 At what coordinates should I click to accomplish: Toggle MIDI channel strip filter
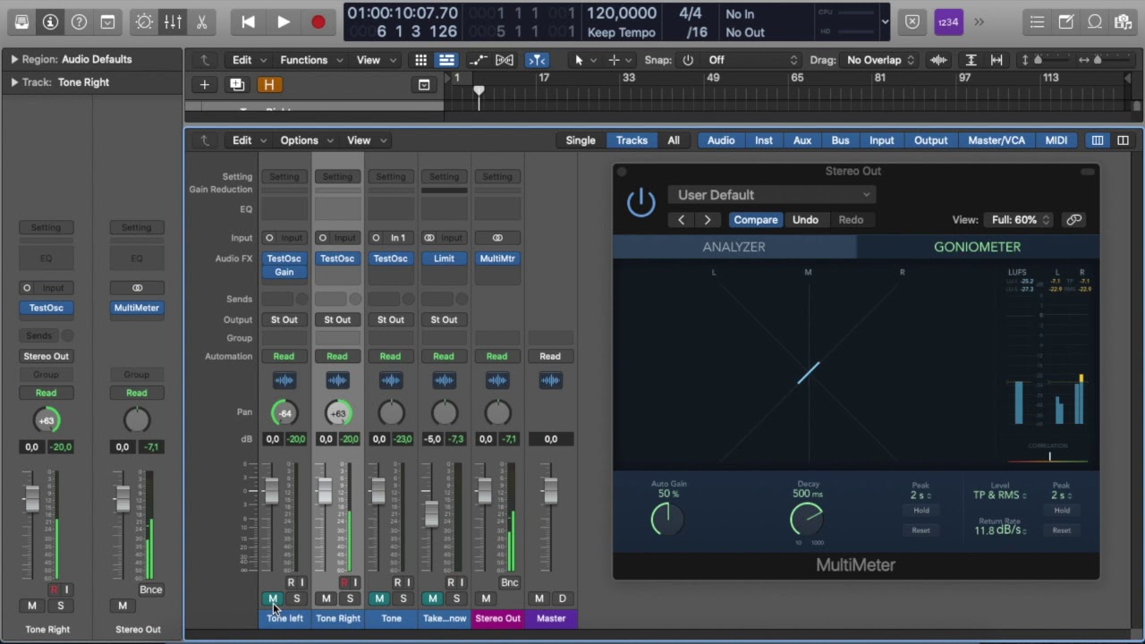click(x=1056, y=140)
